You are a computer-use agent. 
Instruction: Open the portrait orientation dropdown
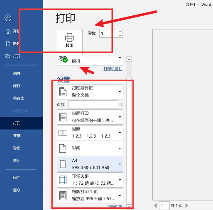coord(90,148)
